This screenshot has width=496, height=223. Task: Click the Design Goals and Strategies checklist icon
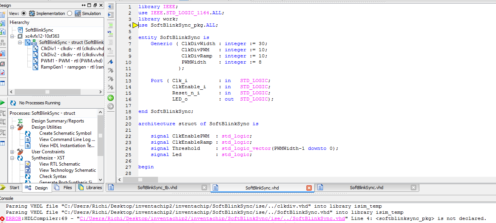tap(2, 72)
